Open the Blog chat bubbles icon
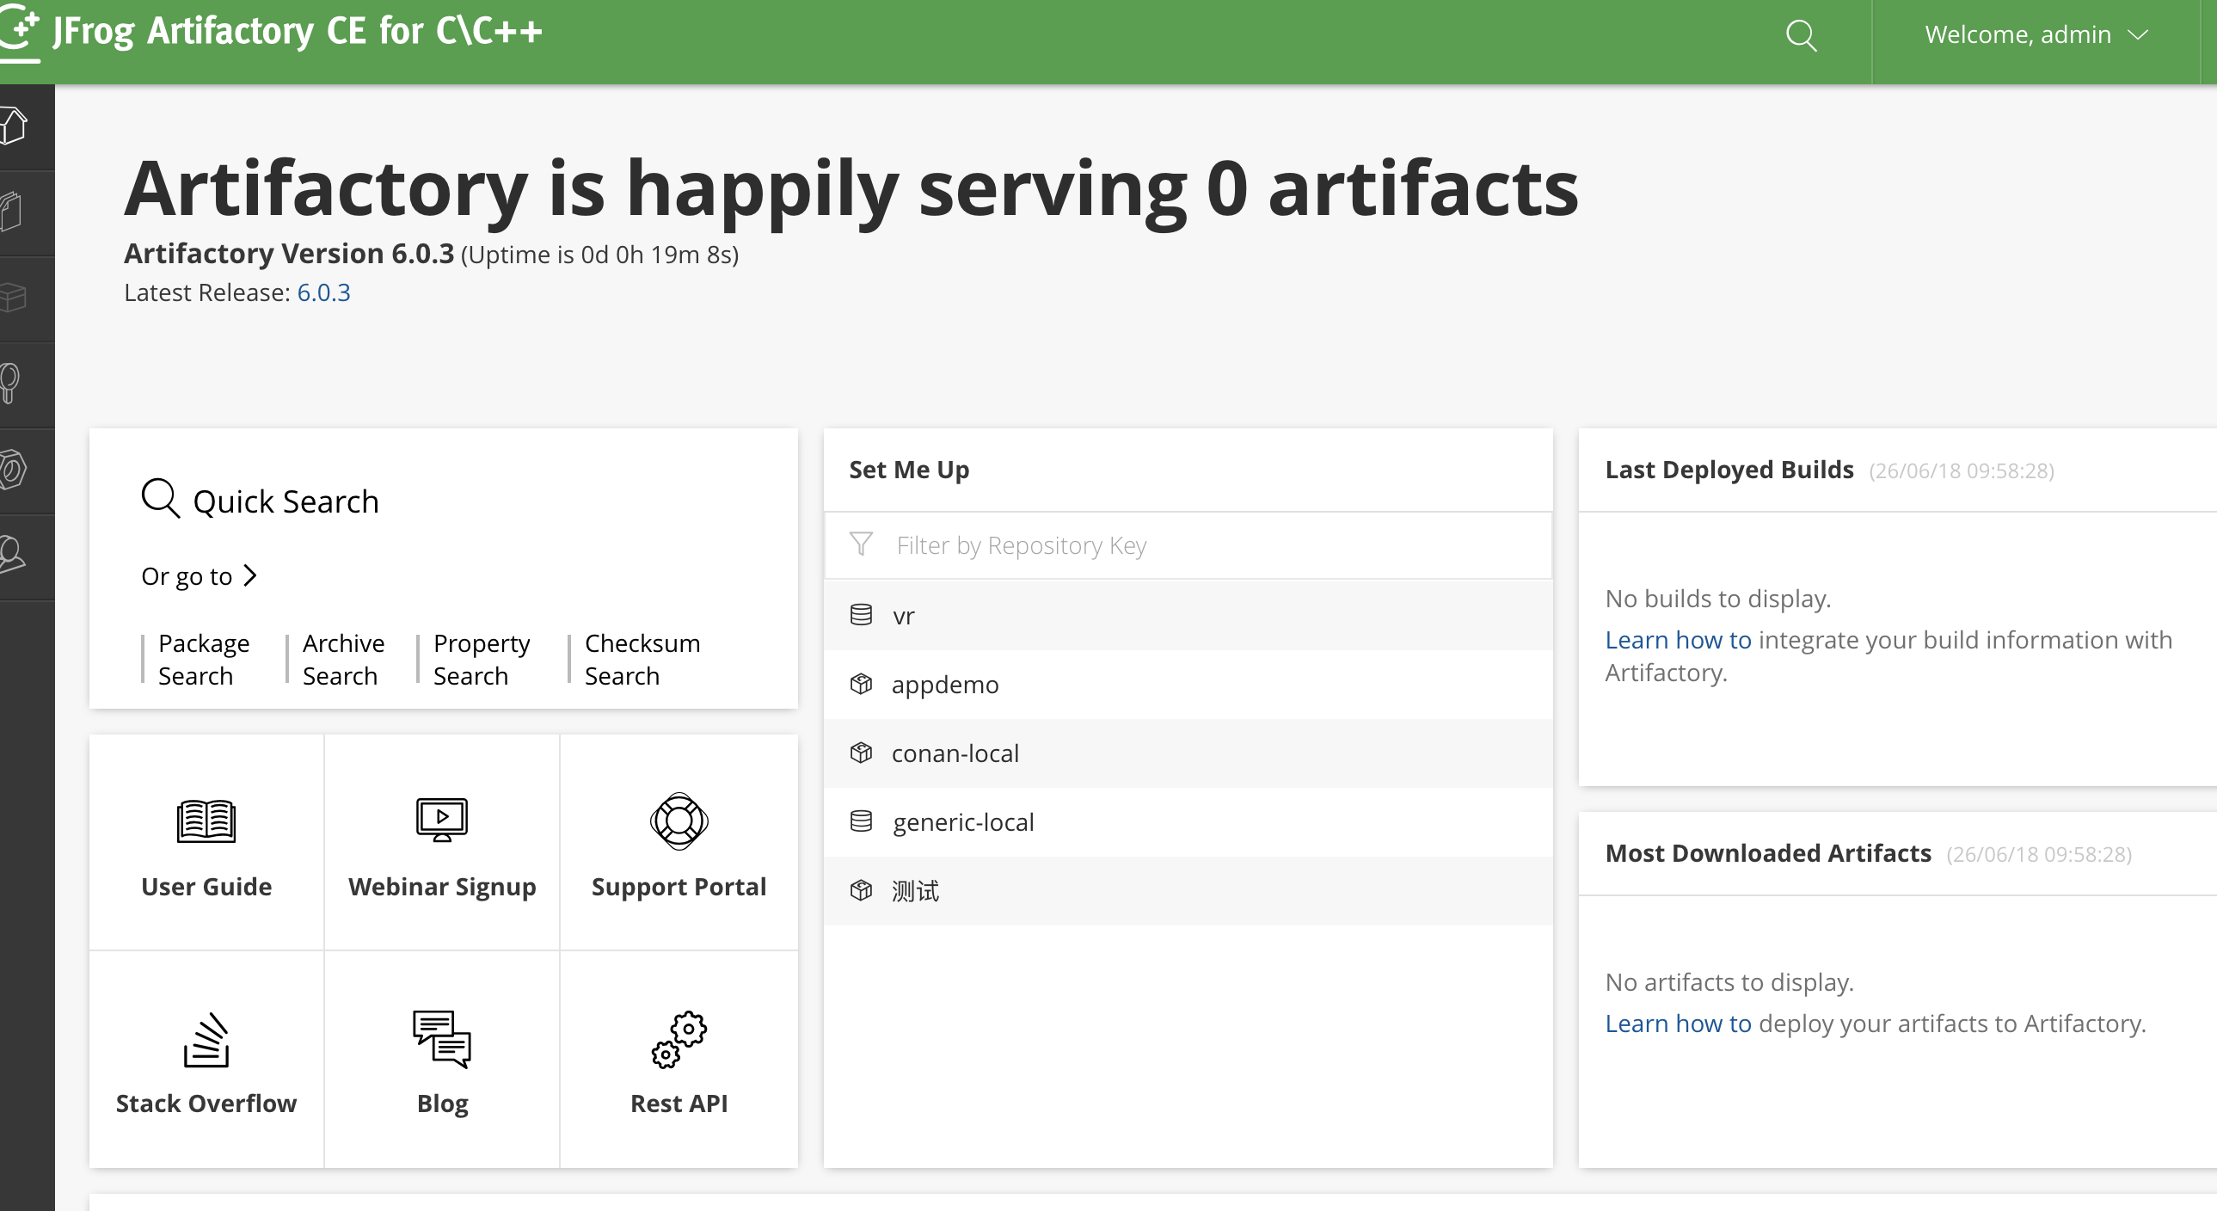2217x1211 pixels. tap(442, 1040)
